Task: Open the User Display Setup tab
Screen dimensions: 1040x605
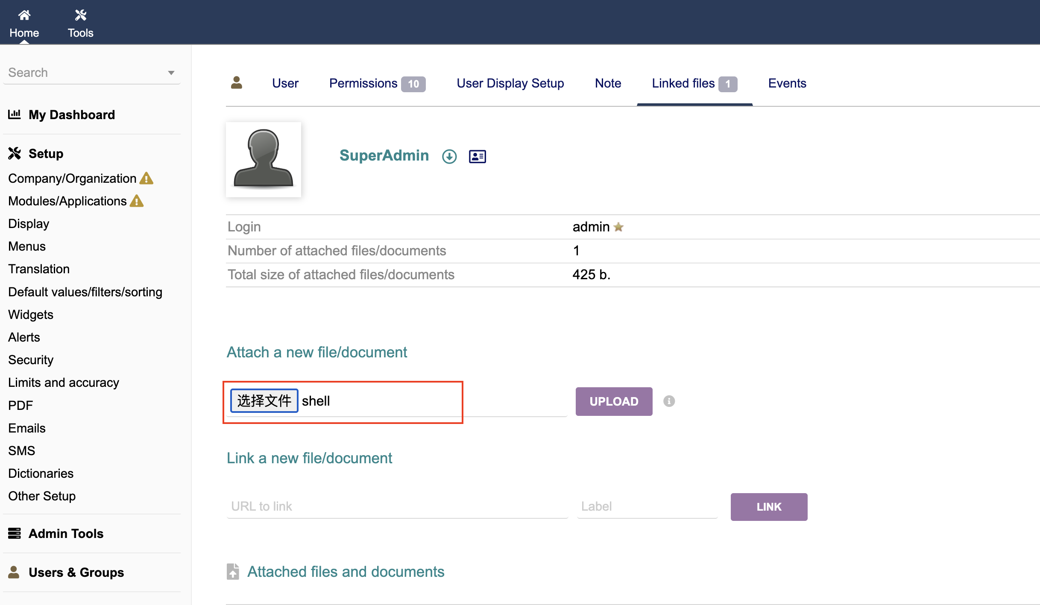Action: 510,83
